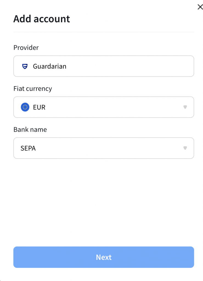This screenshot has height=281, width=203.
Task: Click the Next button
Action: (104, 257)
